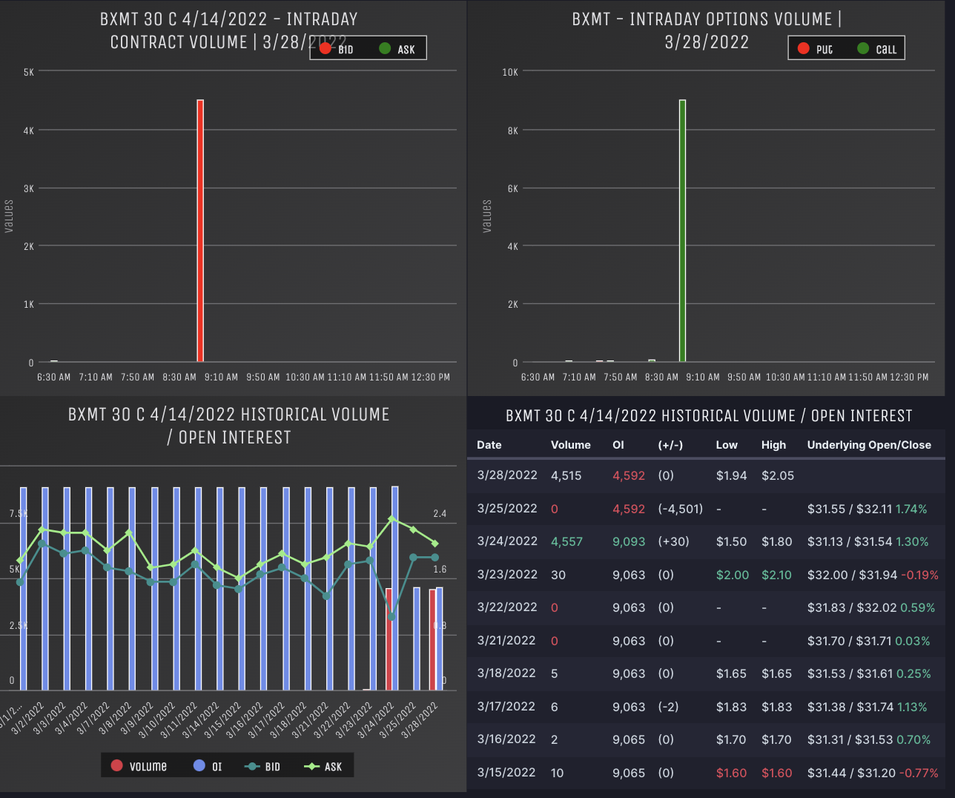Toggle the red Bid legend marker
Image resolution: width=955 pixels, height=798 pixels.
point(326,49)
